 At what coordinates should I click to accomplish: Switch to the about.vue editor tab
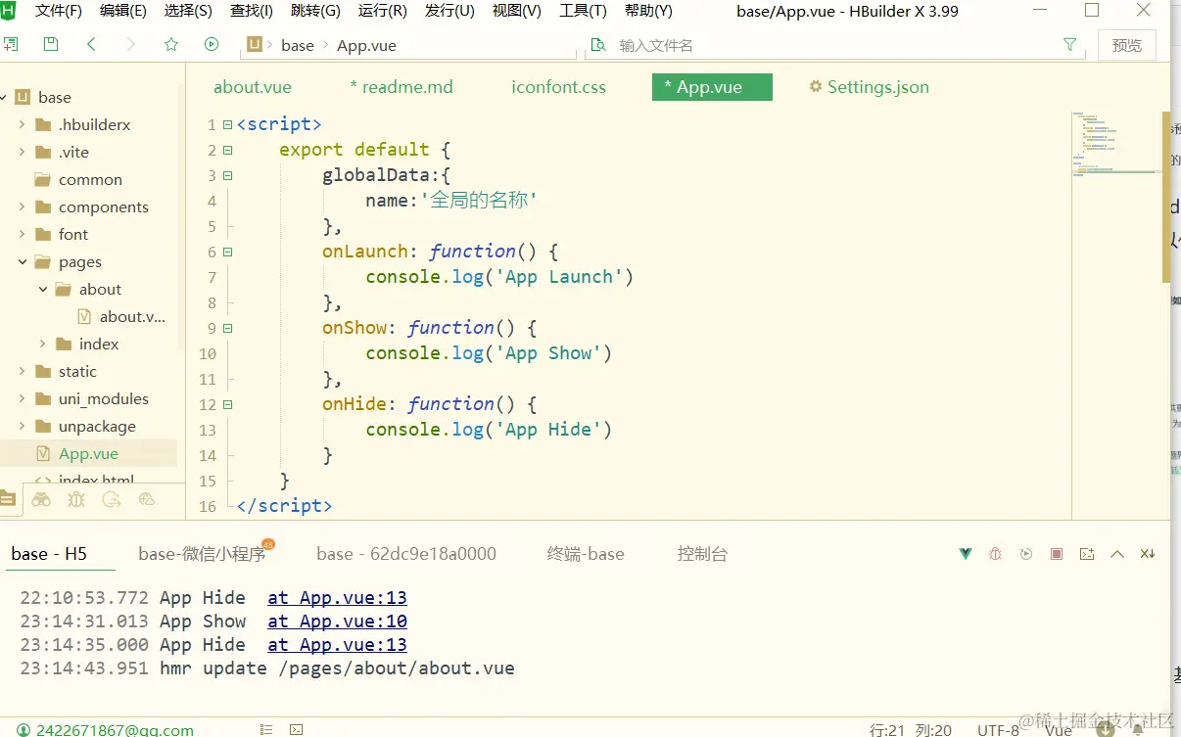point(253,87)
